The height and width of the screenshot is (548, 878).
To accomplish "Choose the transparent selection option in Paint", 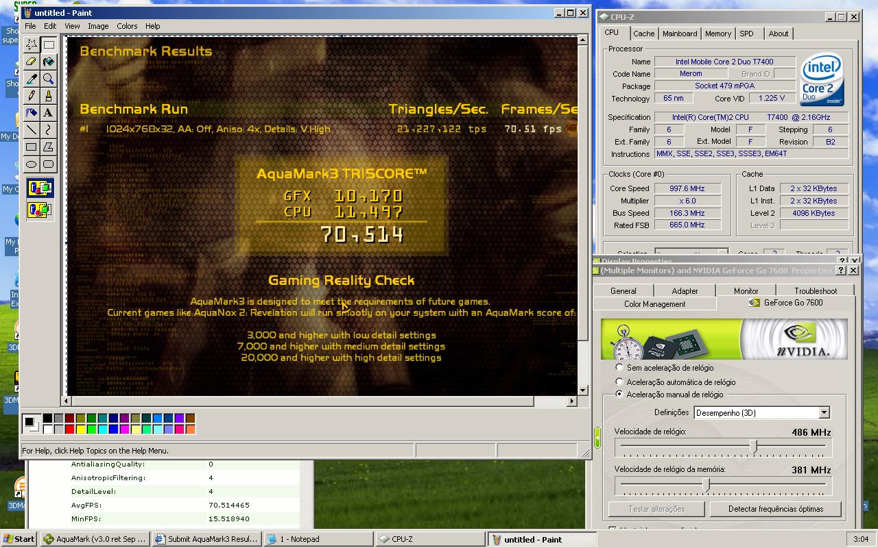I will click(x=40, y=209).
